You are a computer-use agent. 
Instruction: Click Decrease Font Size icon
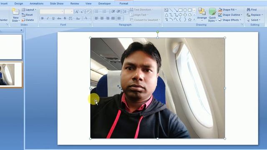click(x=82, y=12)
